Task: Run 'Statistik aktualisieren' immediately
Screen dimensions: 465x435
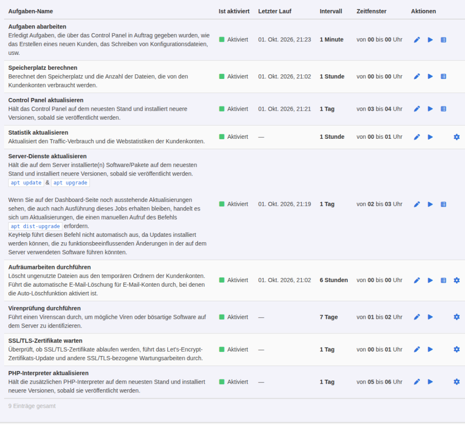Action: pyautogui.click(x=430, y=137)
